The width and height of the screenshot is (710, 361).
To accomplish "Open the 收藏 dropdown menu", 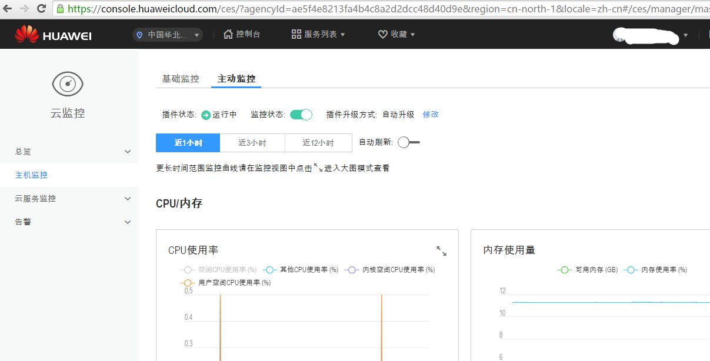I will coord(396,35).
